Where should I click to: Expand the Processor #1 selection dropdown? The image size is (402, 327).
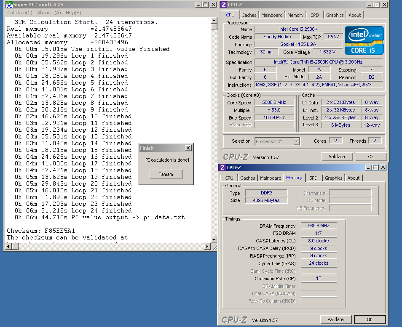[297, 141]
